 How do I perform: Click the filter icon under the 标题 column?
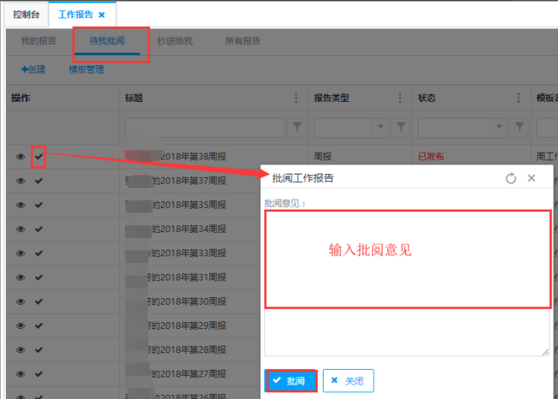pyautogui.click(x=296, y=127)
